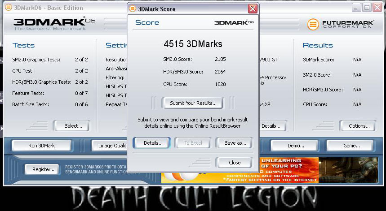Click Submit Your Results button
Screen dimensions: 386x211
pos(193,103)
